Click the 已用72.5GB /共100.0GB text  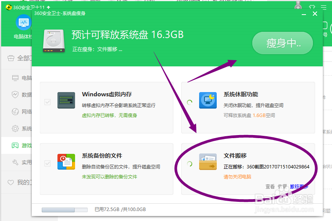120,209
